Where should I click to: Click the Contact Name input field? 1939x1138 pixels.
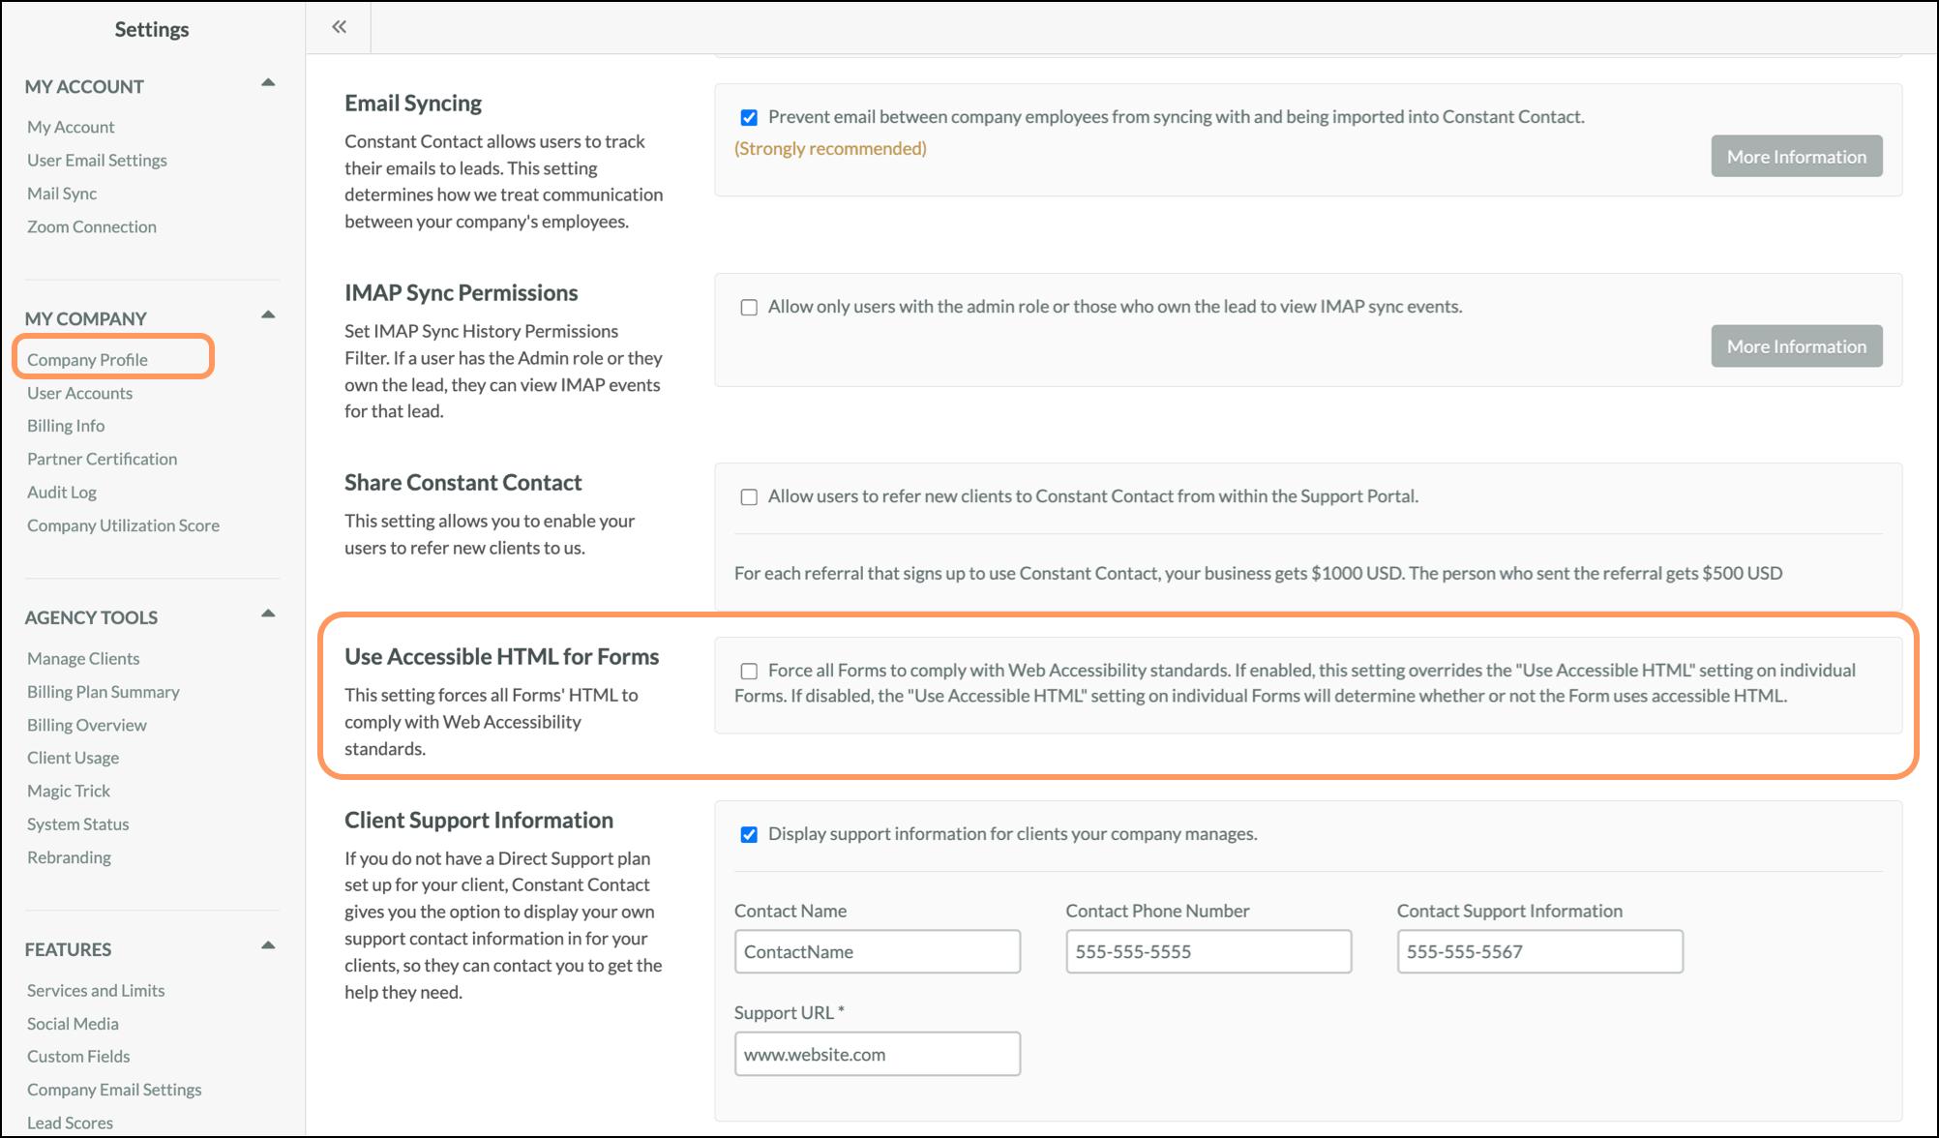(x=878, y=951)
